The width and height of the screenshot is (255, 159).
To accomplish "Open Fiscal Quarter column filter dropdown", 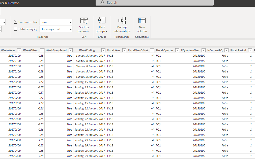I will tap(177, 50).
